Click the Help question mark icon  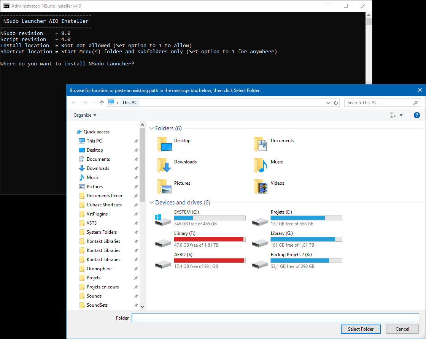pyautogui.click(x=417, y=115)
